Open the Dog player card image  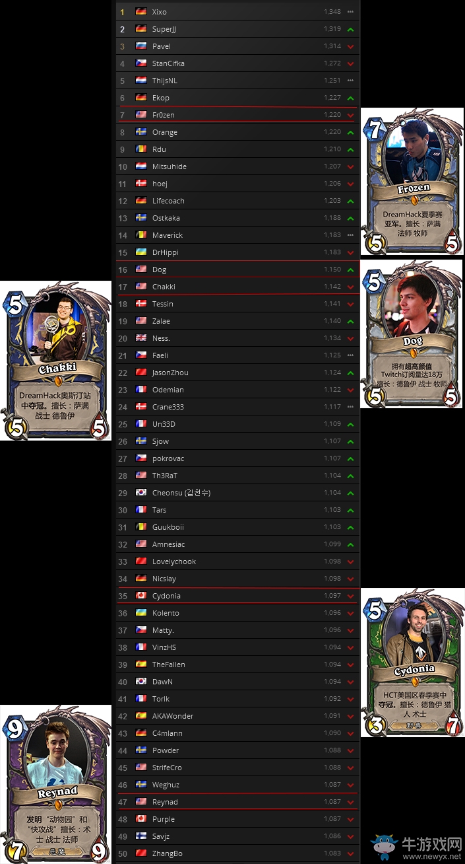[x=412, y=334]
